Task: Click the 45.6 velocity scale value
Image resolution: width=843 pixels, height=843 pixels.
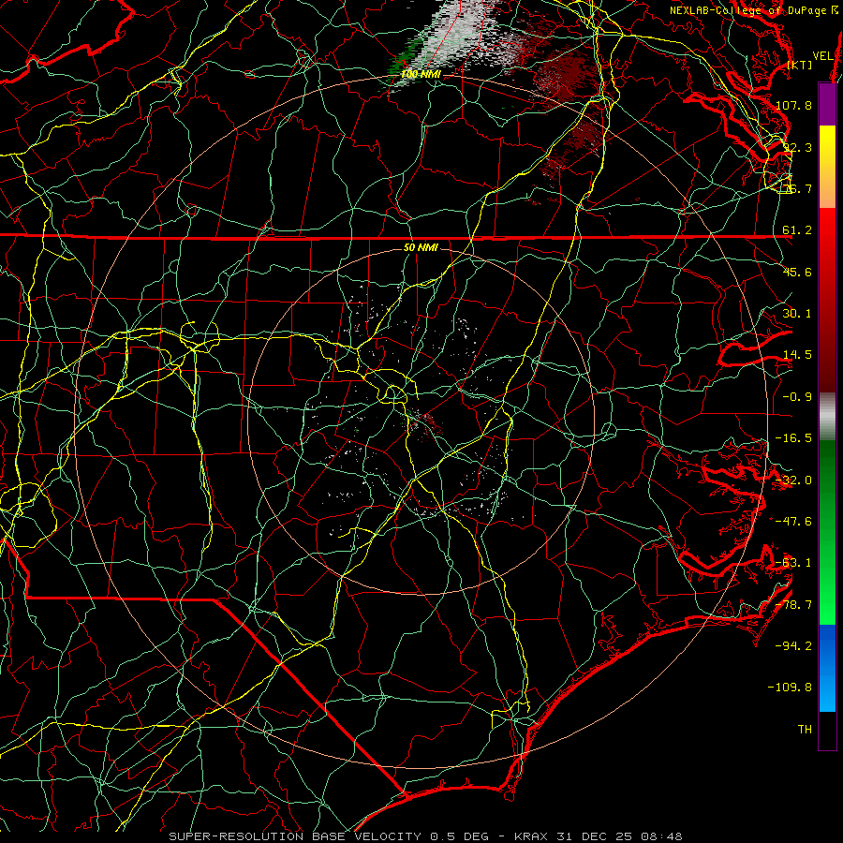Action: tap(797, 272)
